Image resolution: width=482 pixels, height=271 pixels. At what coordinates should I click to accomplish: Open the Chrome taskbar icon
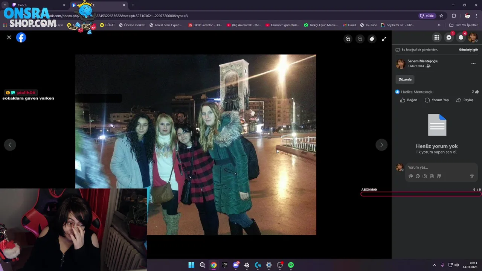click(214, 265)
